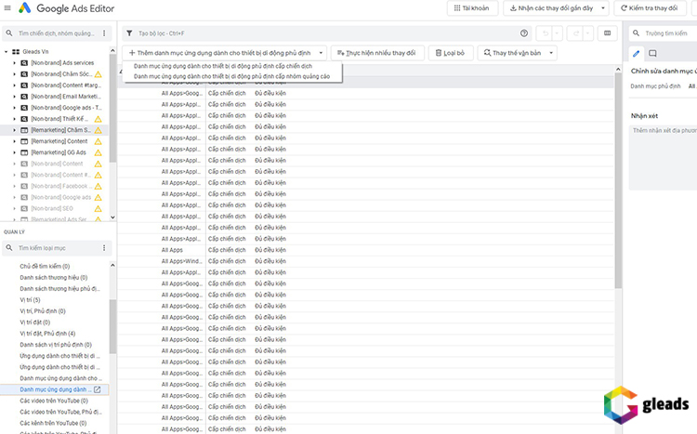Open dropdown arrow of Thay thế văn bản
Screen dimensions: 697x434
click(551, 53)
